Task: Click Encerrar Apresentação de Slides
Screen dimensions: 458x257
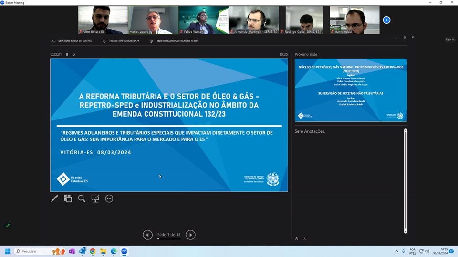Action: (x=174, y=41)
